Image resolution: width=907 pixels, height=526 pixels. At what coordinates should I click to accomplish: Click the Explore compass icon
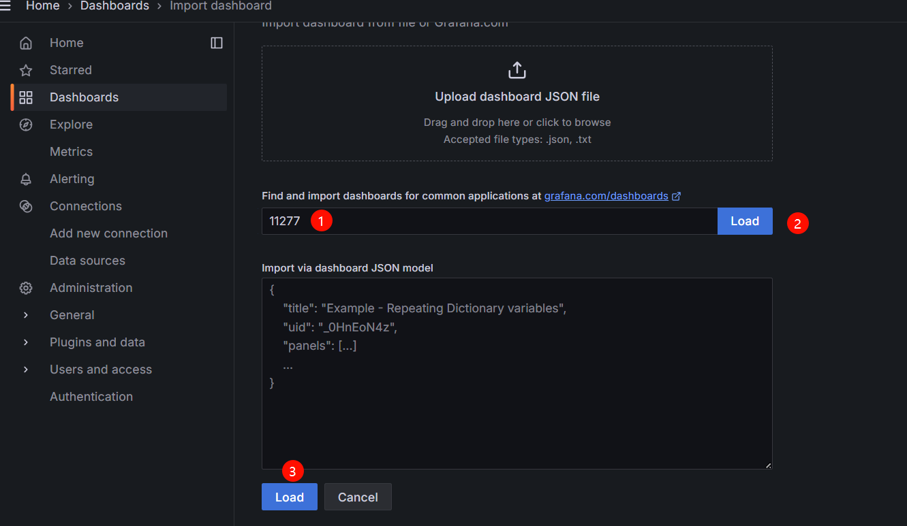(26, 125)
